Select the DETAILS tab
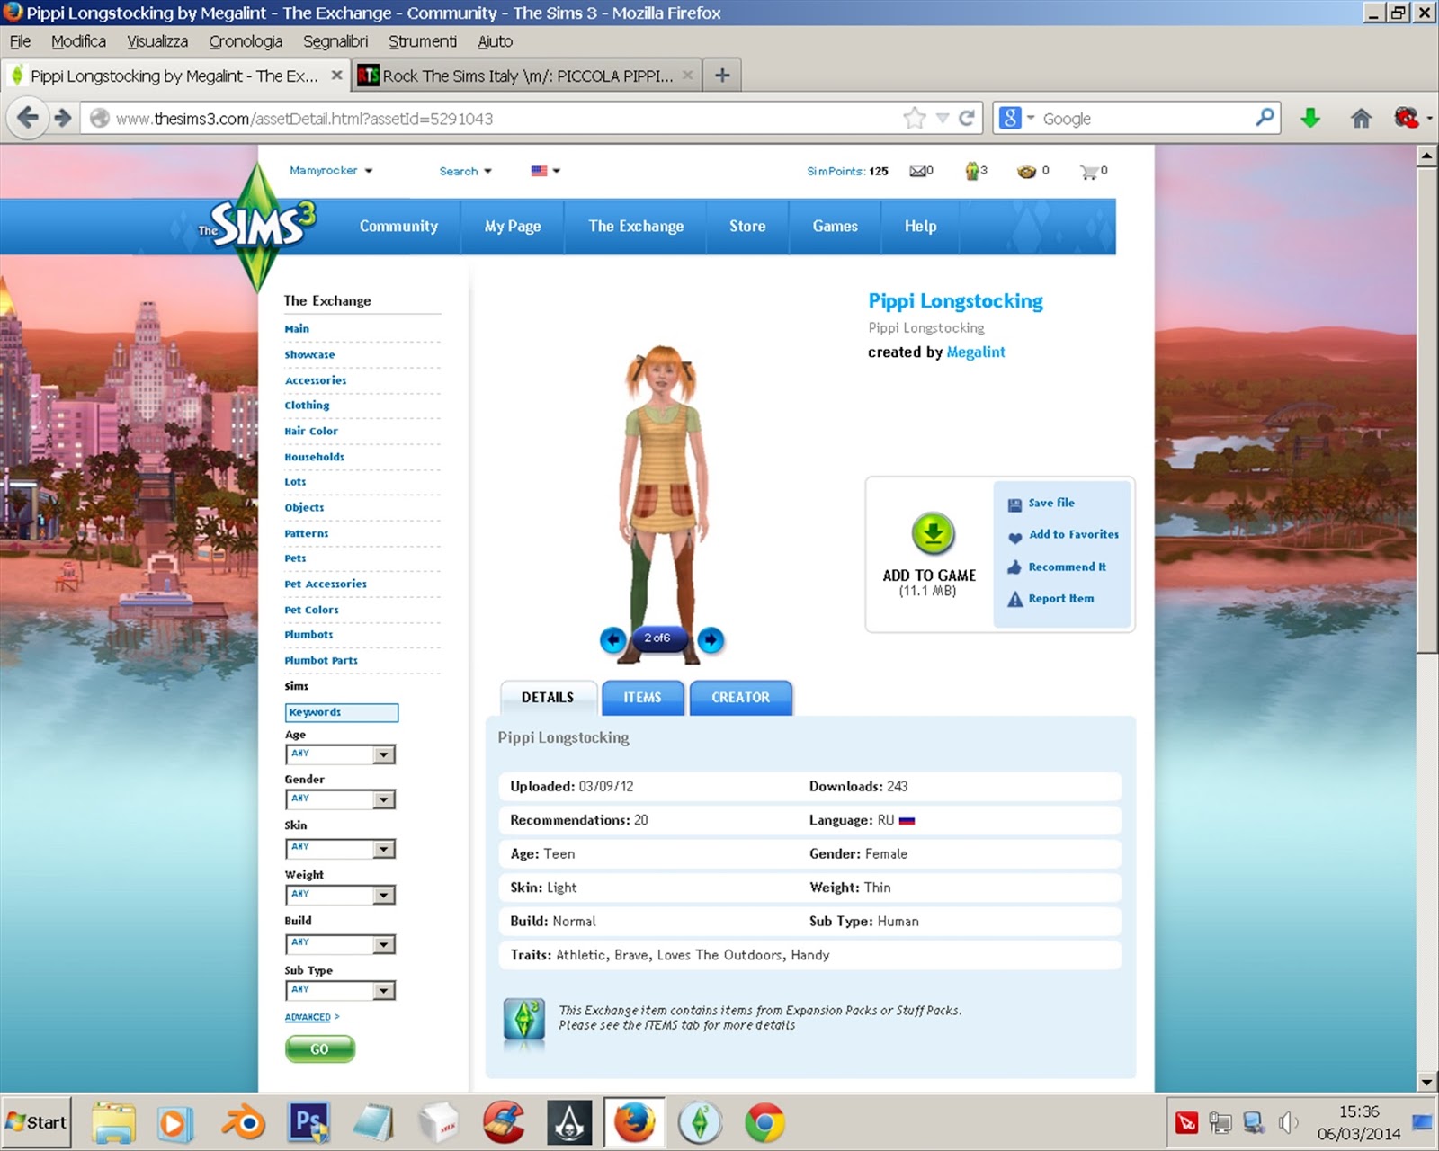Screen dimensions: 1439x1151 click(548, 698)
